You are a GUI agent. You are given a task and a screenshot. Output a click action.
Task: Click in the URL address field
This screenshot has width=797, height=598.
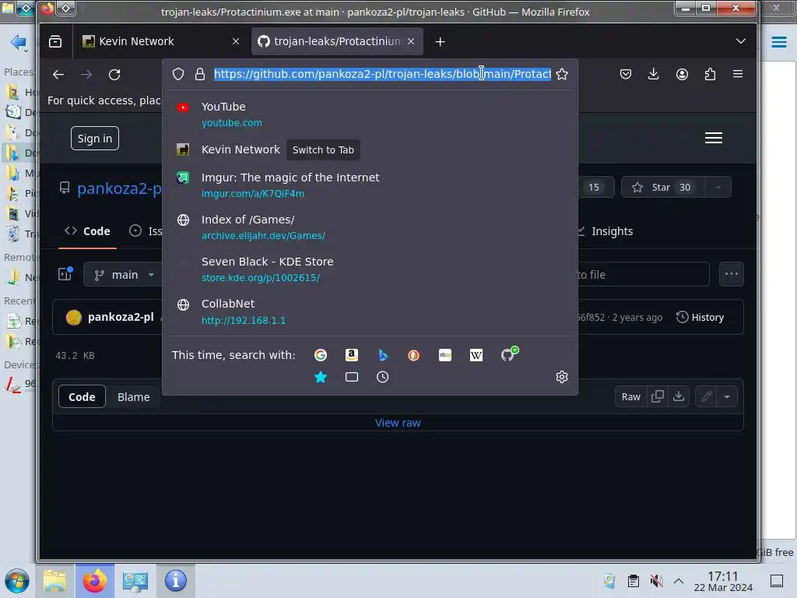382,74
